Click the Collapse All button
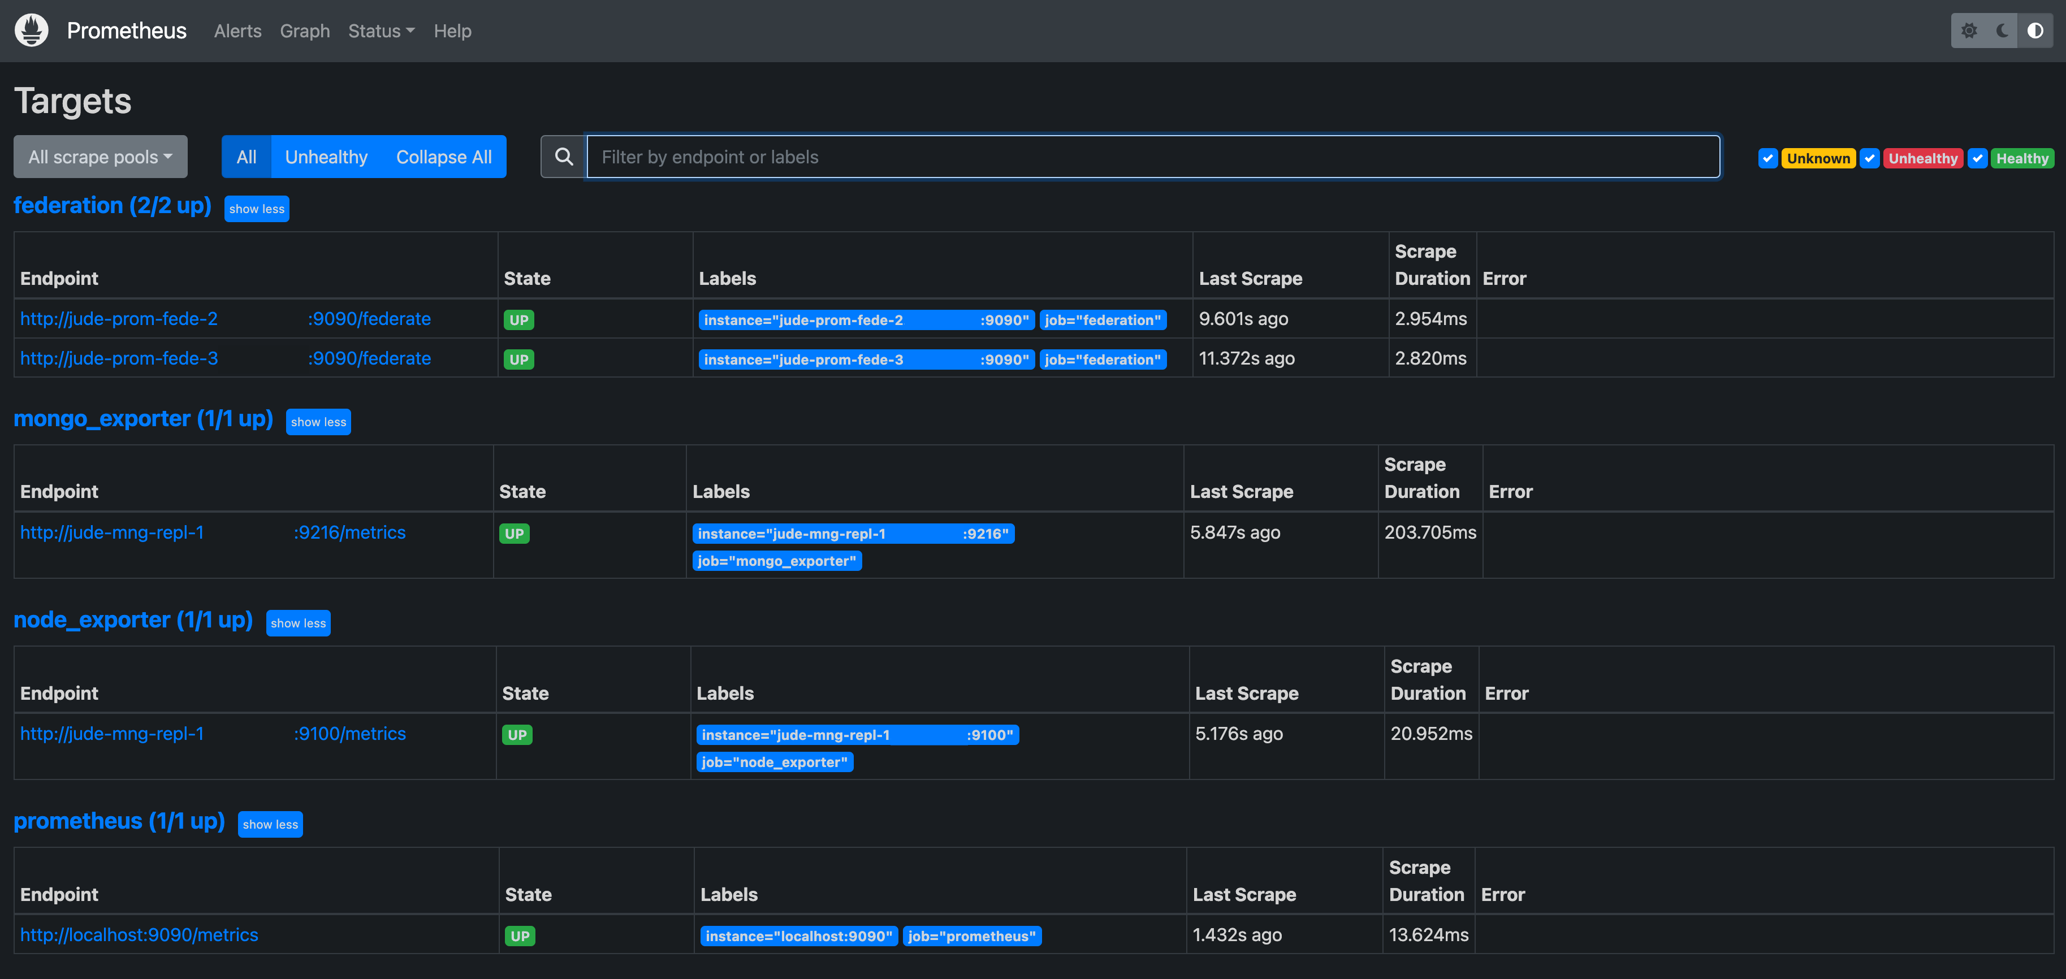This screenshot has width=2066, height=979. [x=443, y=157]
